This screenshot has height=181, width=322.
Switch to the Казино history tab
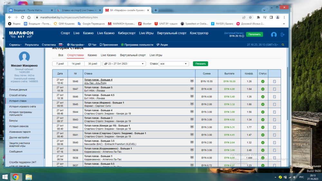(x=92, y=55)
